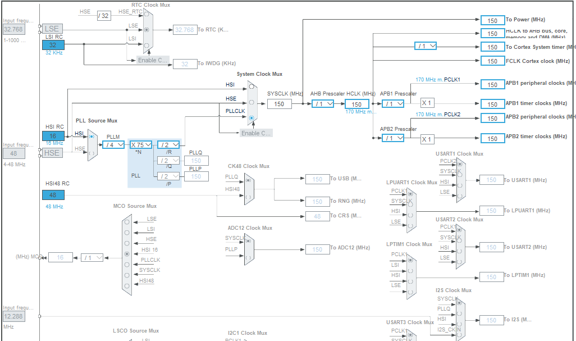Select PCLK2 in the USART1 Clock Mux

(460, 165)
